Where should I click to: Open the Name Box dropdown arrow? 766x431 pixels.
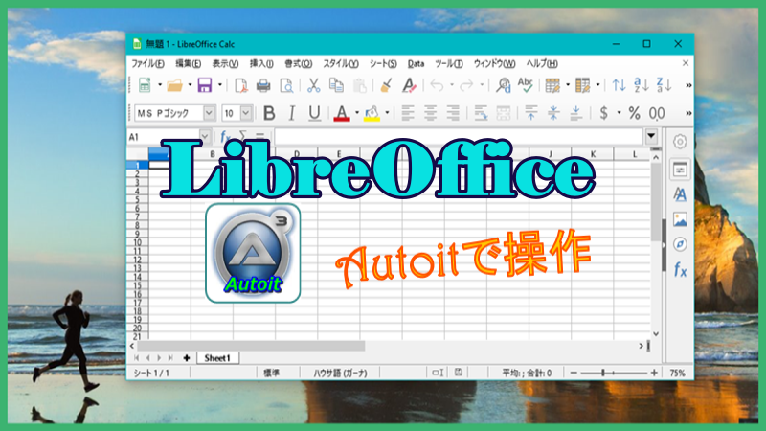point(205,137)
